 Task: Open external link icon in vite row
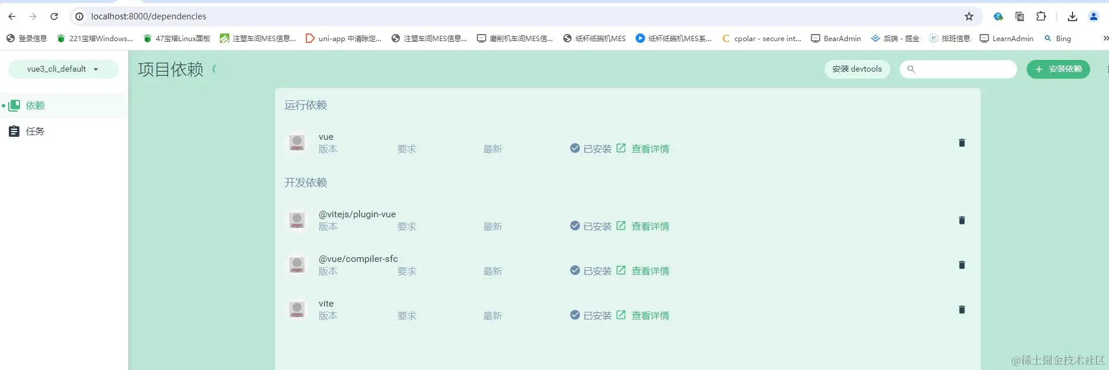tap(621, 315)
